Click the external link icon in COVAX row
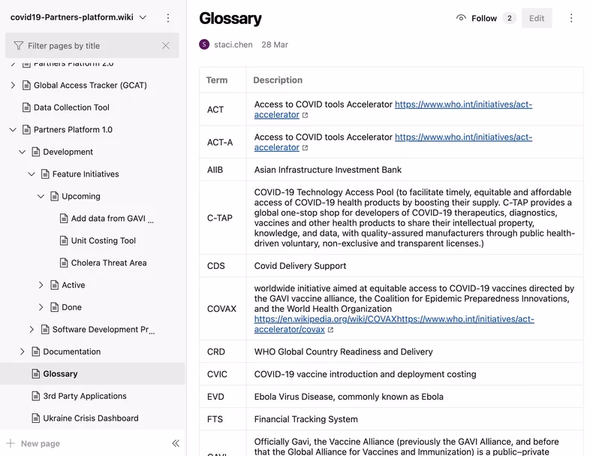This screenshot has height=456, width=593. pos(330,330)
